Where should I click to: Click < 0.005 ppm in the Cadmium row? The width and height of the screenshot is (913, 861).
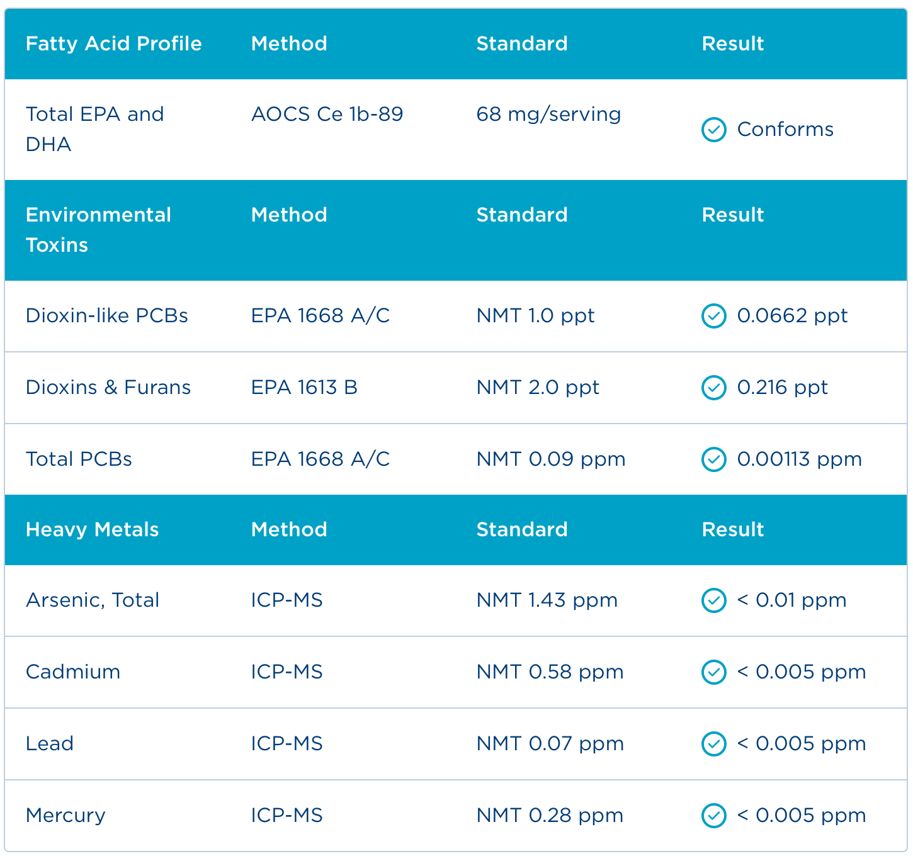tap(802, 673)
